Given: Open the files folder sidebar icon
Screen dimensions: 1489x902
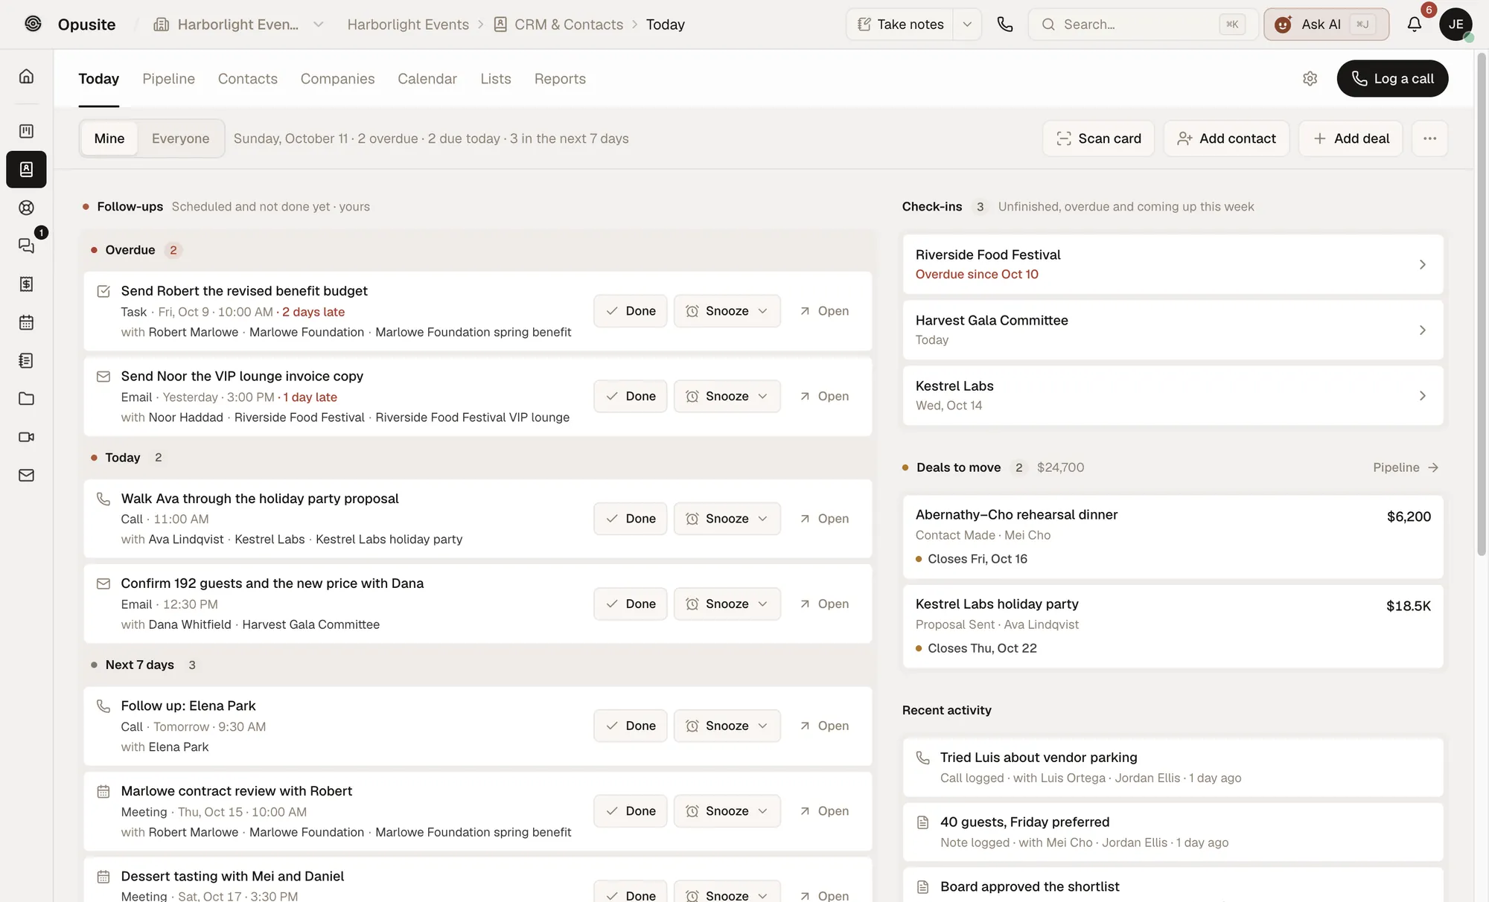Looking at the screenshot, I should (x=26, y=398).
